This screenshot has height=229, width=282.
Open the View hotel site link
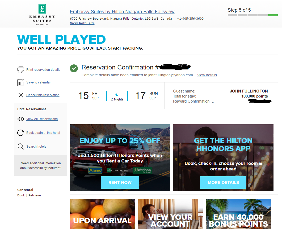pyautogui.click(x=82, y=23)
